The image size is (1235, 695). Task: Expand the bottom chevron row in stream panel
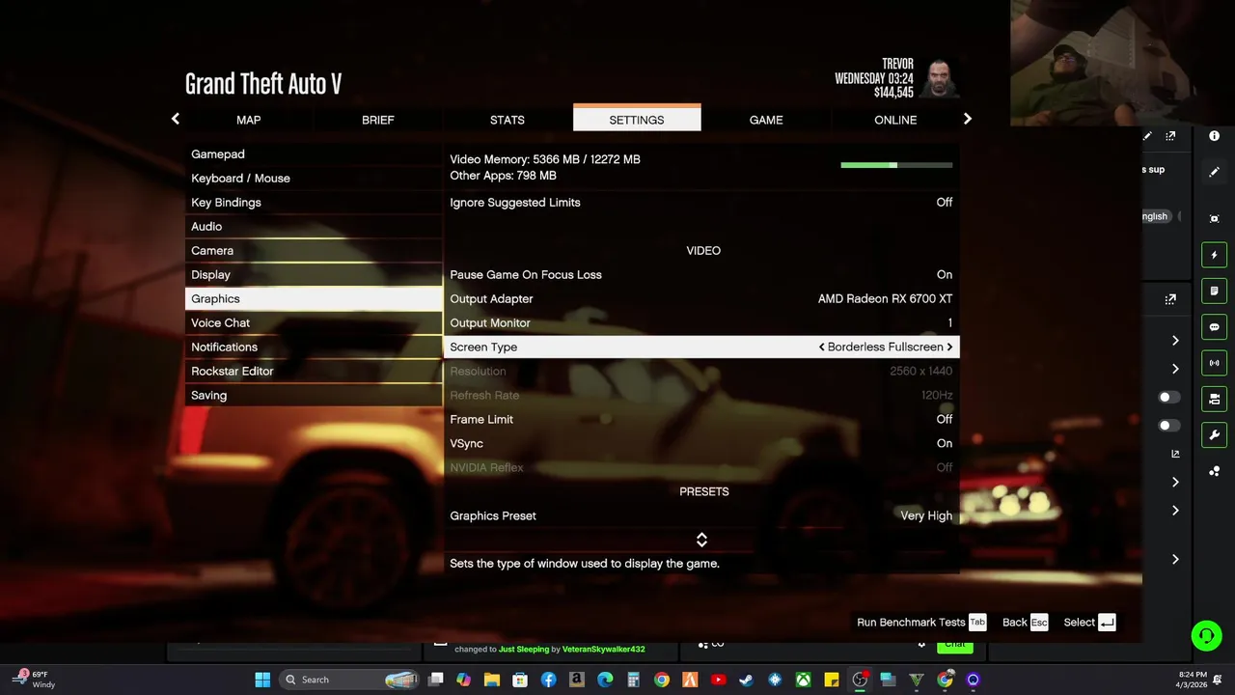tap(1175, 560)
